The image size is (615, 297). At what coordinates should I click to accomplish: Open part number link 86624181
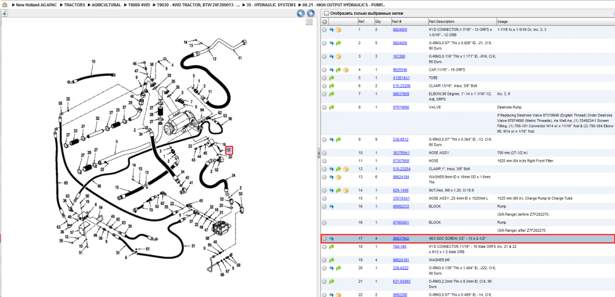pyautogui.click(x=401, y=259)
